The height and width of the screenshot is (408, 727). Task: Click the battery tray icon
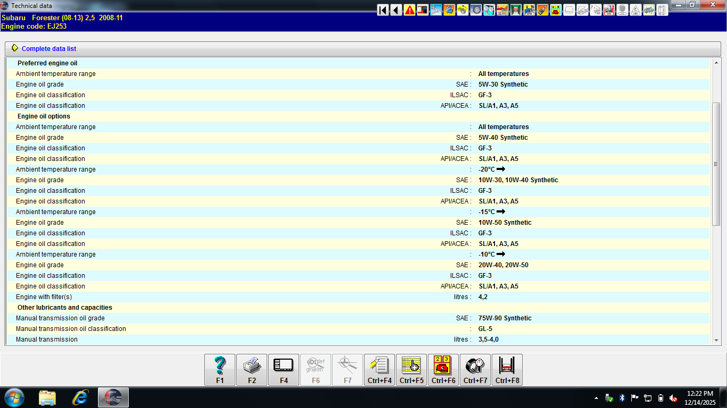tap(660, 397)
